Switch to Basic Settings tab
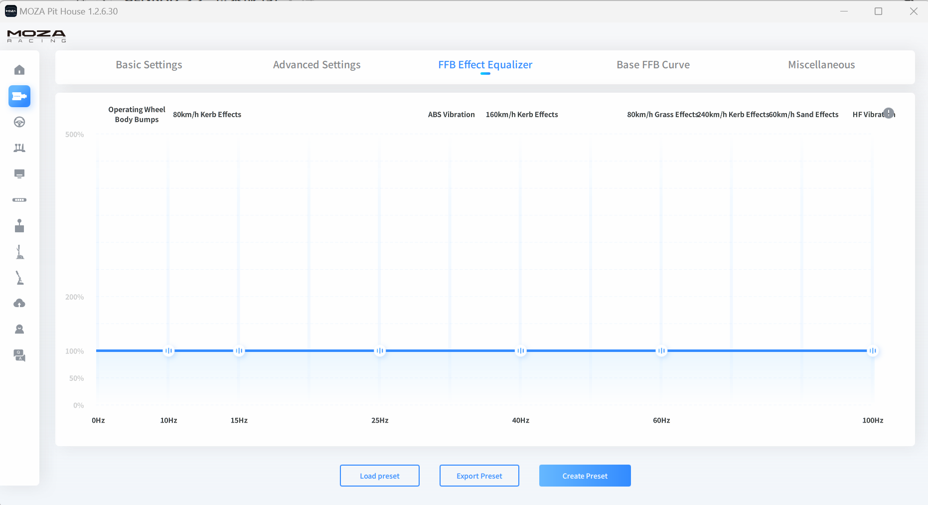Viewport: 928px width, 505px height. coord(149,65)
